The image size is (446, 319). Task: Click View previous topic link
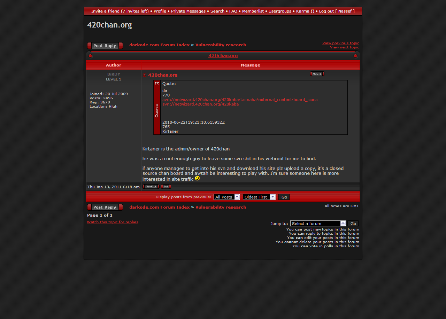click(340, 43)
